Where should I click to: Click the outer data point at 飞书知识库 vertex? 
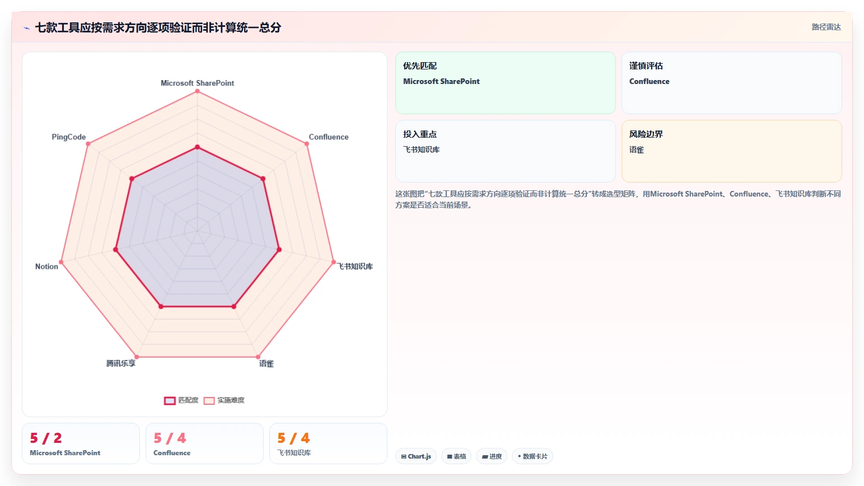click(x=334, y=262)
